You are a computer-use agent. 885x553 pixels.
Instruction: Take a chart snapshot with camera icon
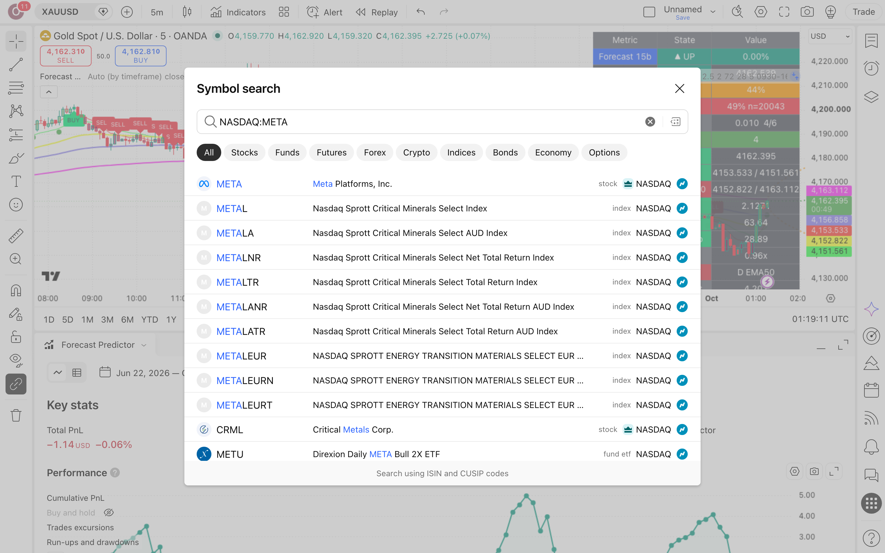coord(807,12)
